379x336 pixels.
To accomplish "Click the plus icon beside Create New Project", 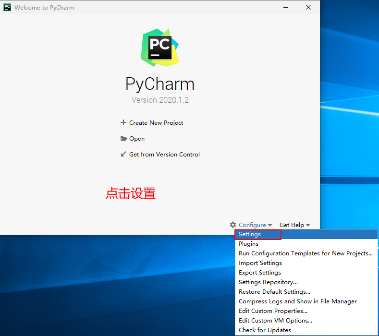I will point(123,122).
